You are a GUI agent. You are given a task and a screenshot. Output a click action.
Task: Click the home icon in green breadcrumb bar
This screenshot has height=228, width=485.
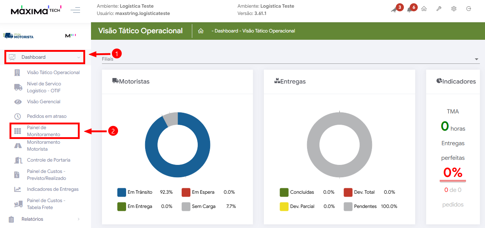(201, 31)
